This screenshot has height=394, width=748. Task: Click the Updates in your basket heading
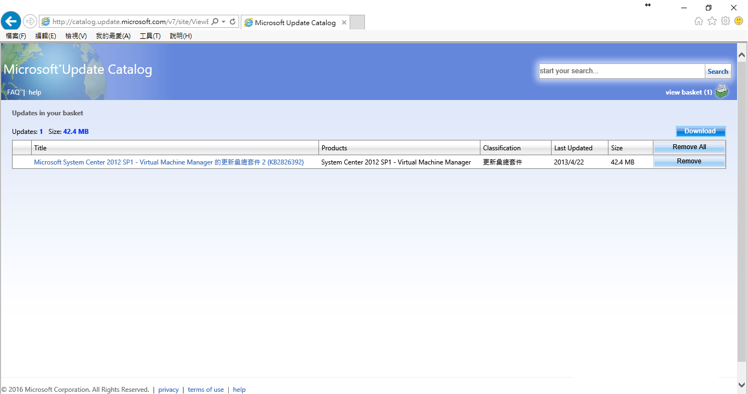(48, 113)
